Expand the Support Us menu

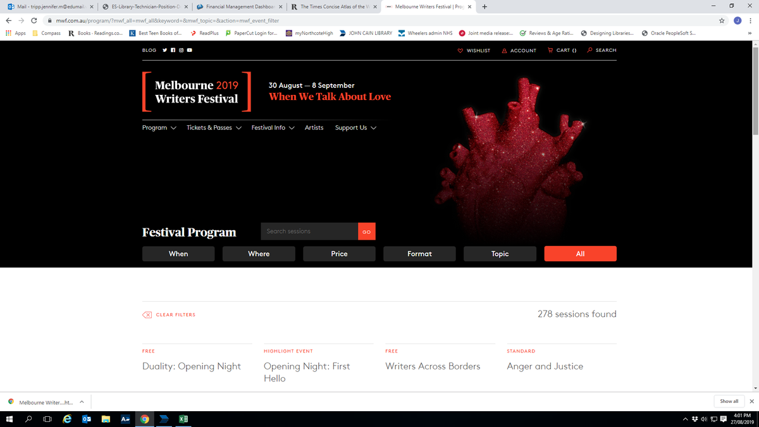coord(356,128)
